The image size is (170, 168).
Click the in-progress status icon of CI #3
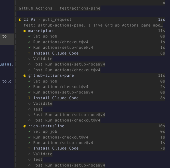[x=20, y=20]
